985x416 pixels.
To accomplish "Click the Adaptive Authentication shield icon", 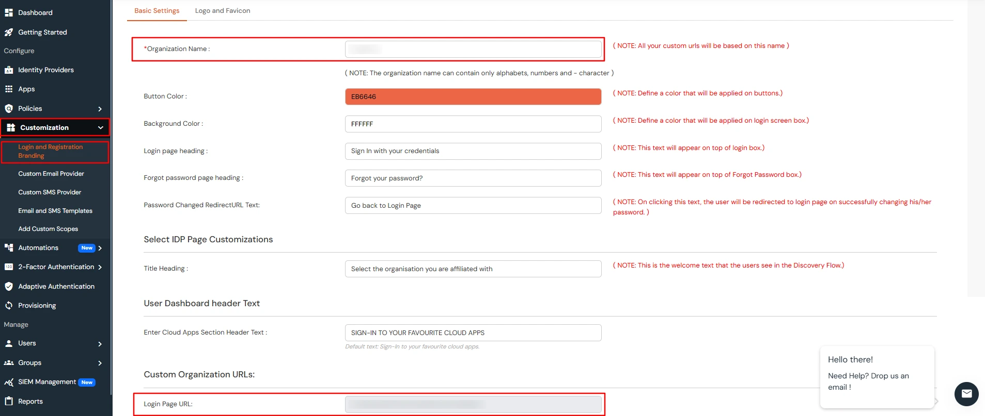I will point(9,286).
